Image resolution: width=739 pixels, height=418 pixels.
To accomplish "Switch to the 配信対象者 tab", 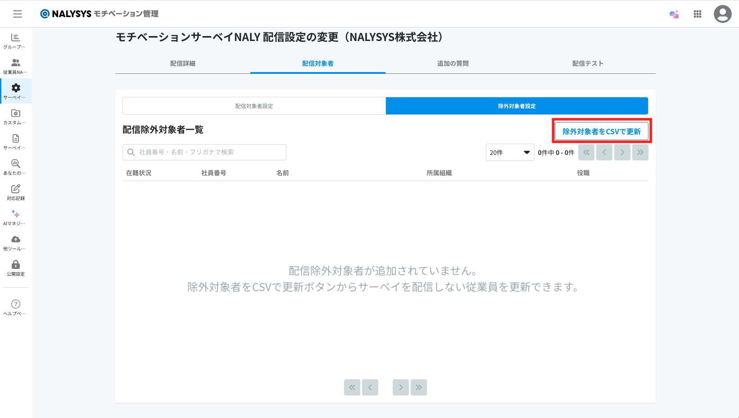I will point(318,64).
